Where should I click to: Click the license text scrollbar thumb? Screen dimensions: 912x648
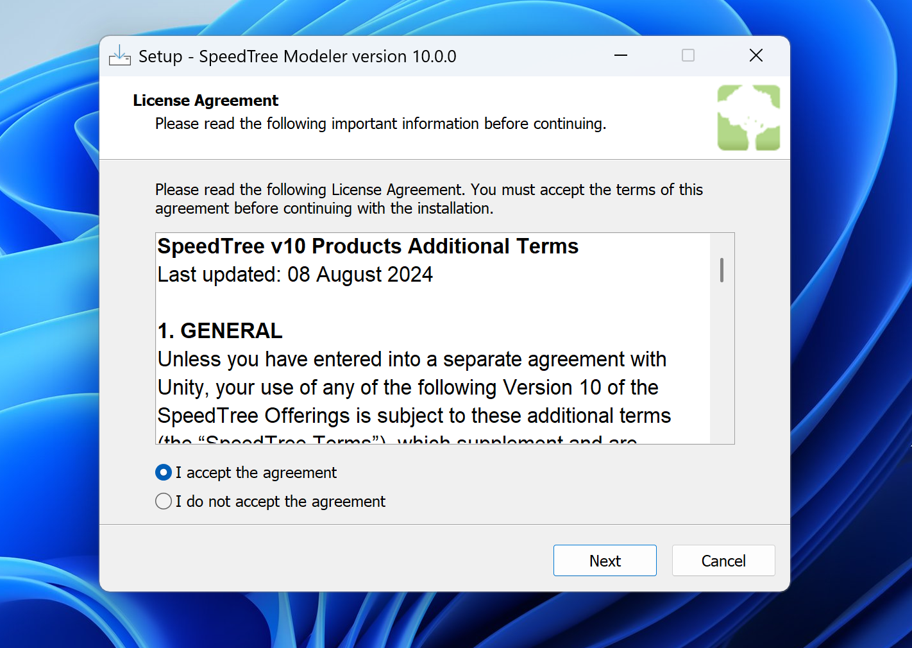[722, 270]
